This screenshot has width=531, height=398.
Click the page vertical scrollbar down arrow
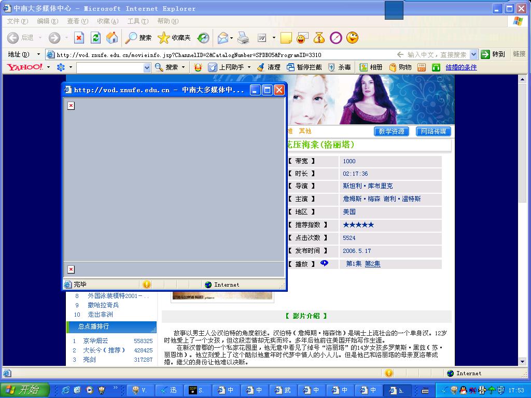tap(522, 362)
